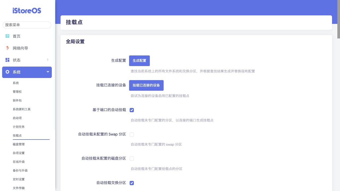Click the iStoreOS logo

(27, 11)
